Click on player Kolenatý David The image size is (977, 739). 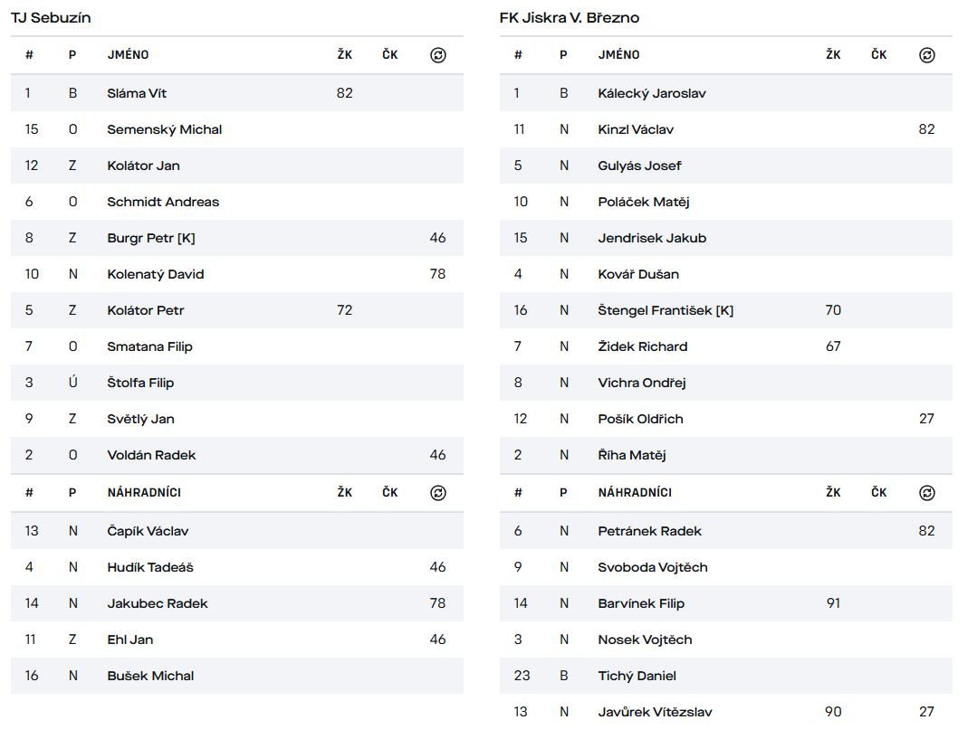click(x=156, y=274)
